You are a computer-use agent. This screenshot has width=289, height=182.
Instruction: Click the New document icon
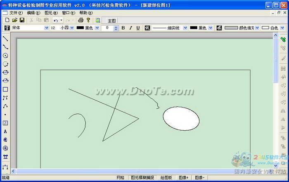[7, 20]
